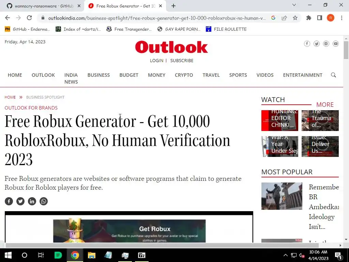Close the Free Robux Generator tab

coord(161,6)
